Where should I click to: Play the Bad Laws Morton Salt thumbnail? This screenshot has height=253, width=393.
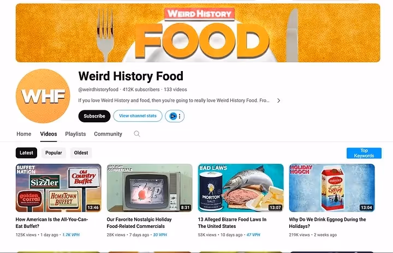point(241,188)
